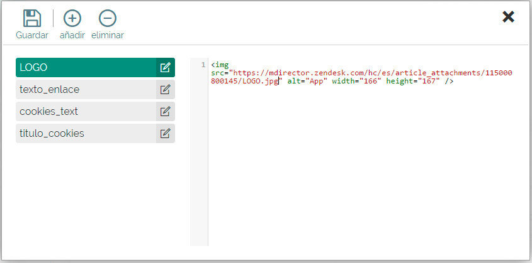This screenshot has width=532, height=263.
Task: Click the Guardar text label
Action: pos(31,35)
